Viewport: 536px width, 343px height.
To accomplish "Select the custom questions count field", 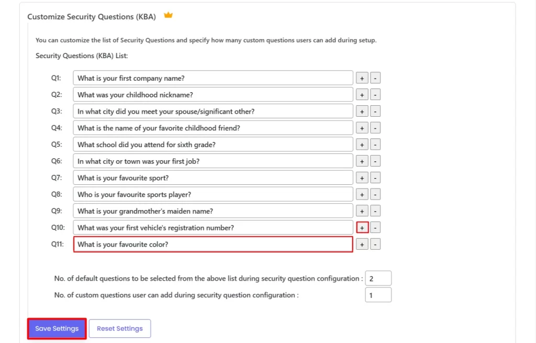I will click(378, 295).
